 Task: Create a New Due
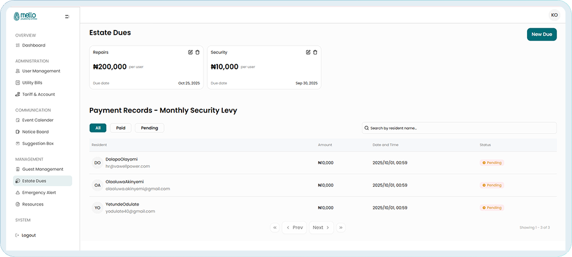[x=541, y=35]
